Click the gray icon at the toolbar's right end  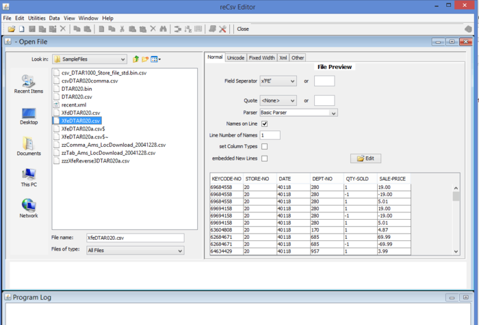(468, 29)
